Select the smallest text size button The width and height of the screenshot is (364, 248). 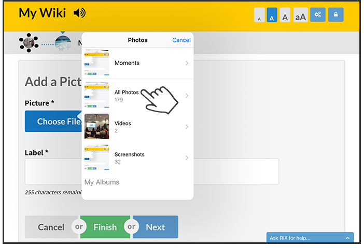tap(259, 15)
